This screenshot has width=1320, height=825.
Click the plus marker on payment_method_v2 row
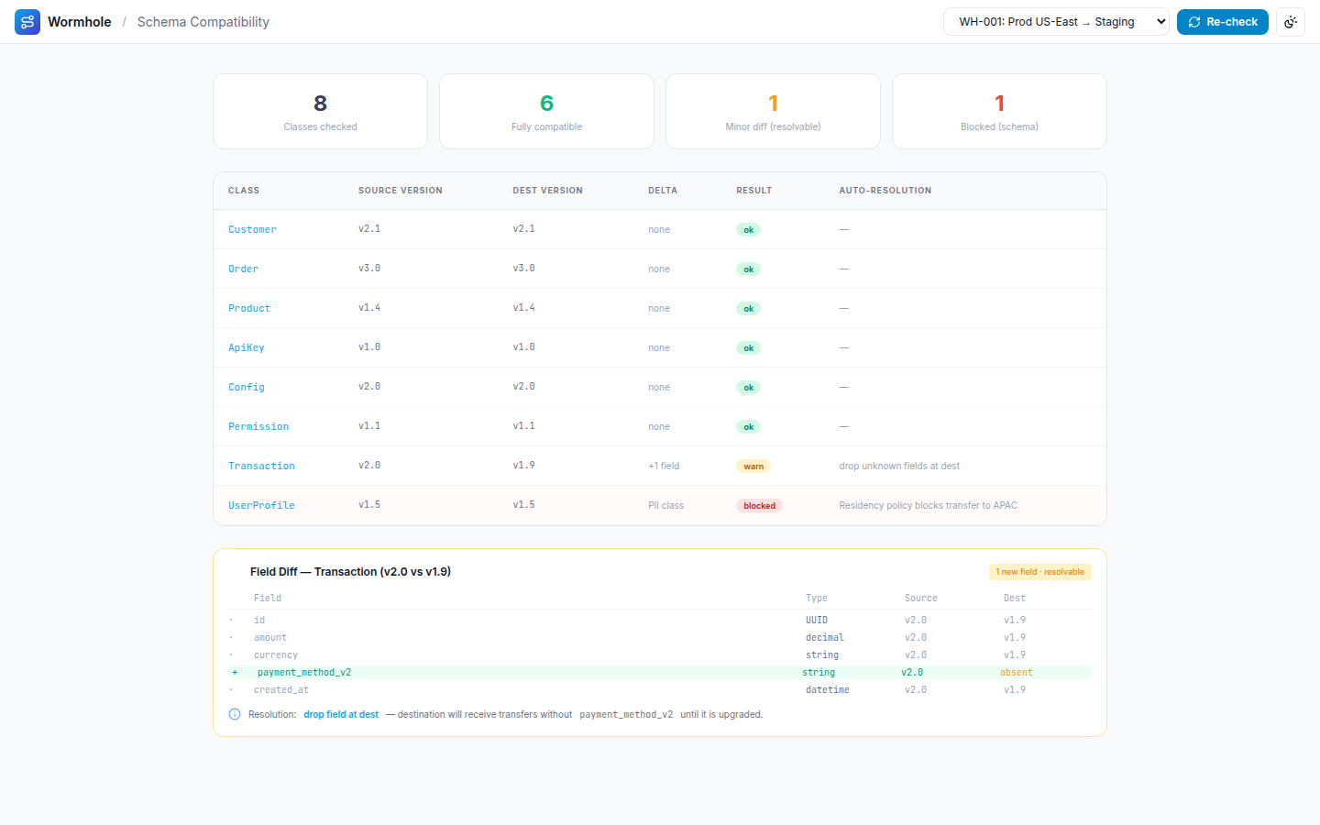(235, 672)
